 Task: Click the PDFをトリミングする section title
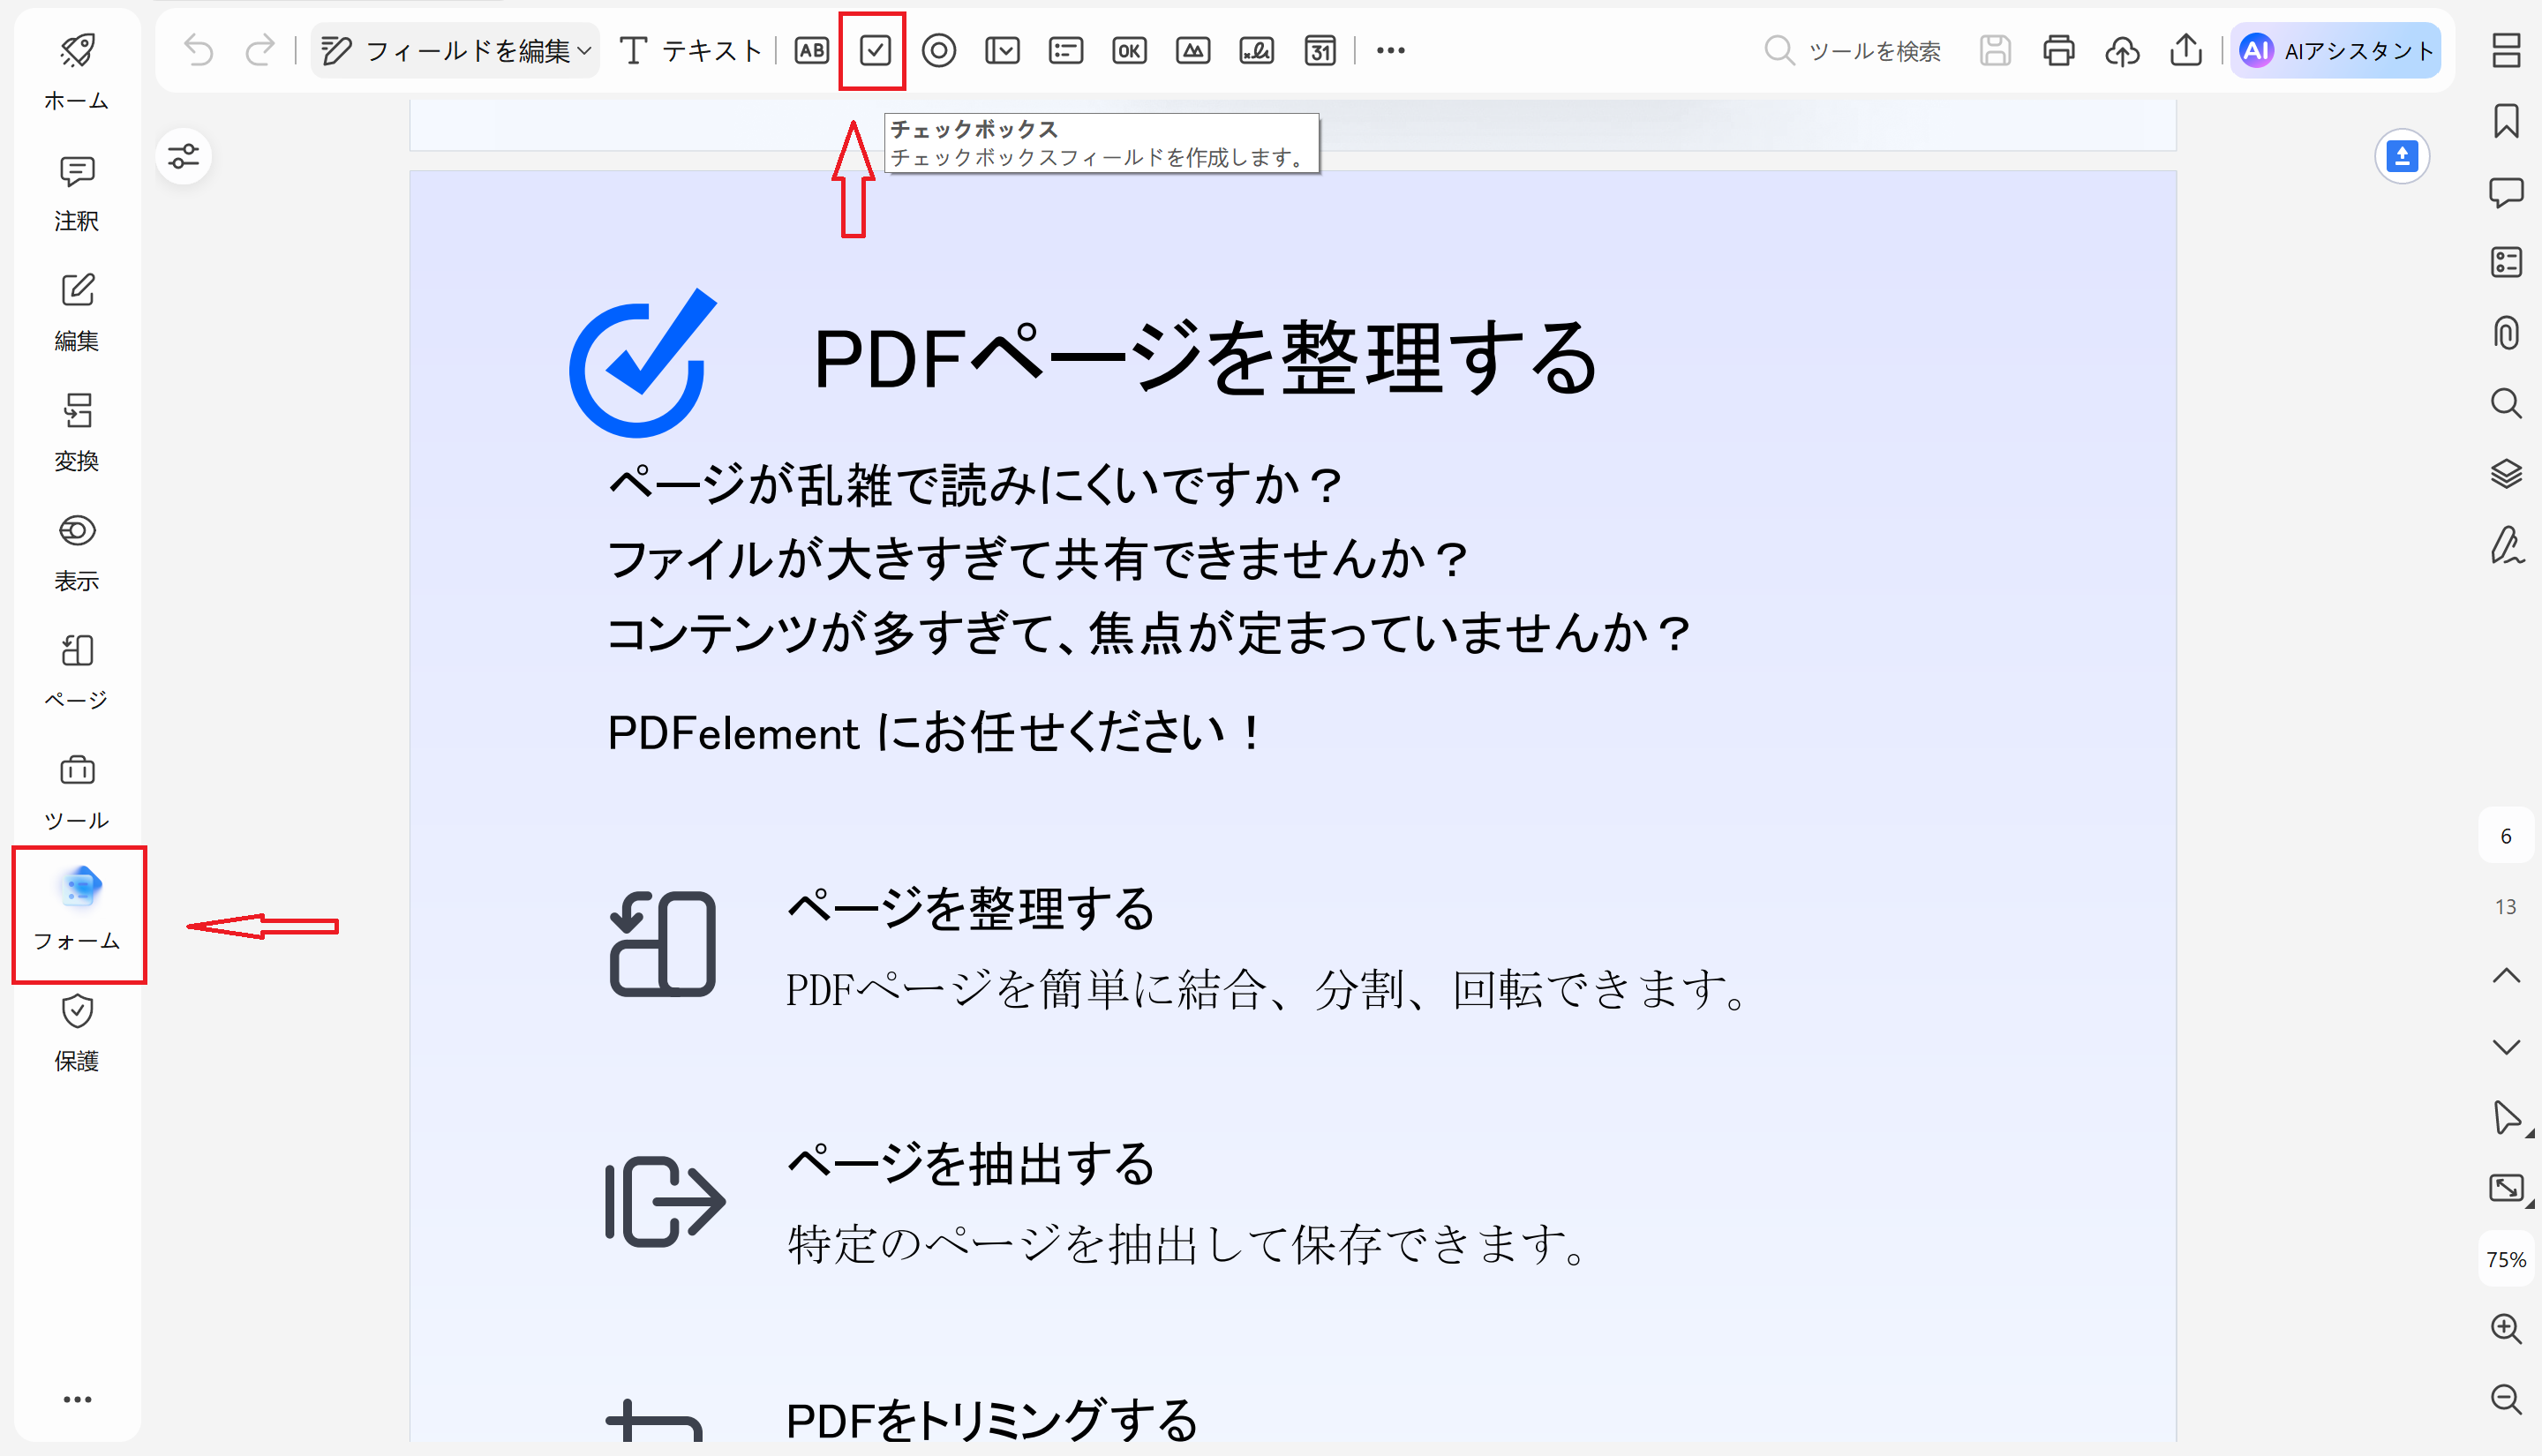pyautogui.click(x=991, y=1420)
